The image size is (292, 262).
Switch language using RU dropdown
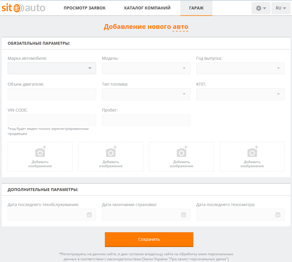point(281,8)
